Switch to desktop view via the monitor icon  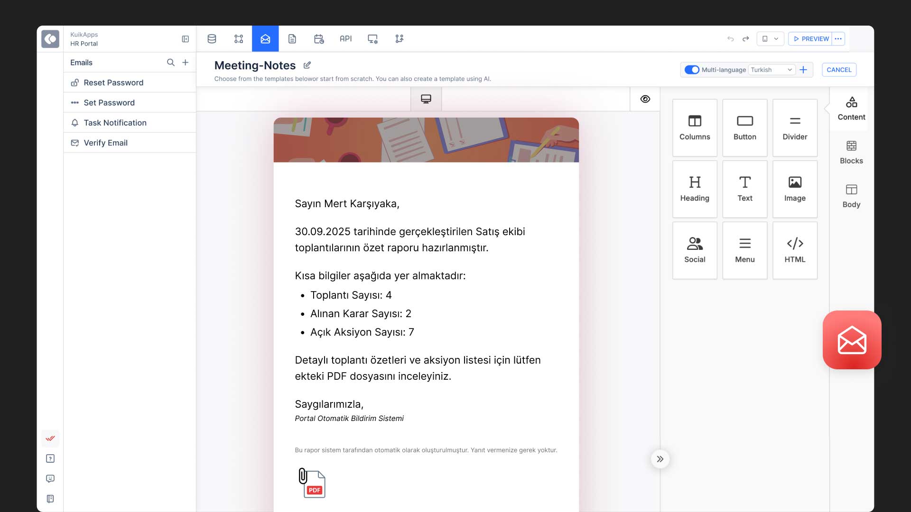coord(426,99)
